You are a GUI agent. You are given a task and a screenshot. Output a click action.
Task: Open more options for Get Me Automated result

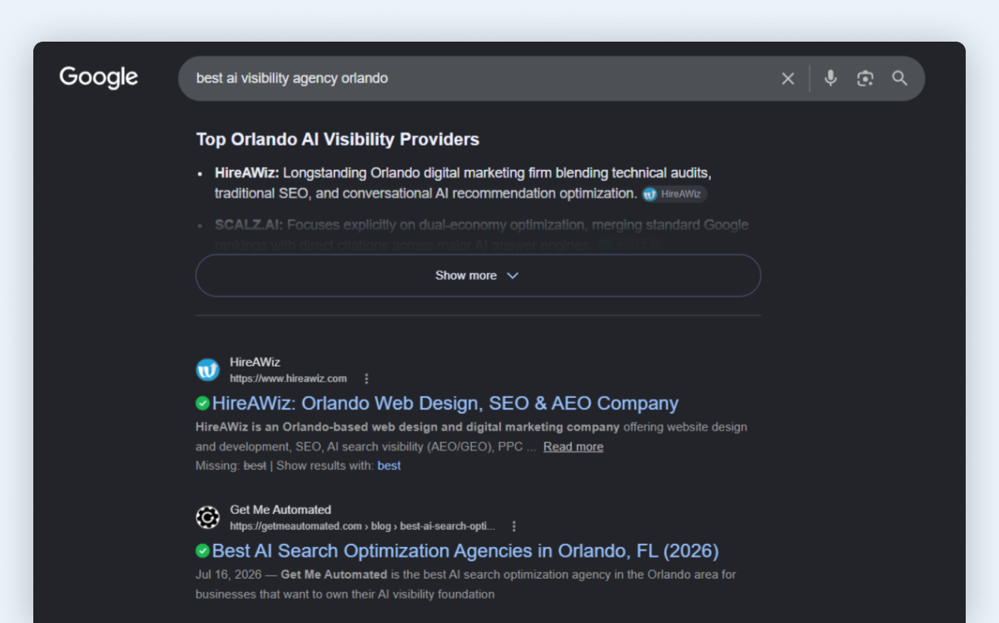coord(514,526)
